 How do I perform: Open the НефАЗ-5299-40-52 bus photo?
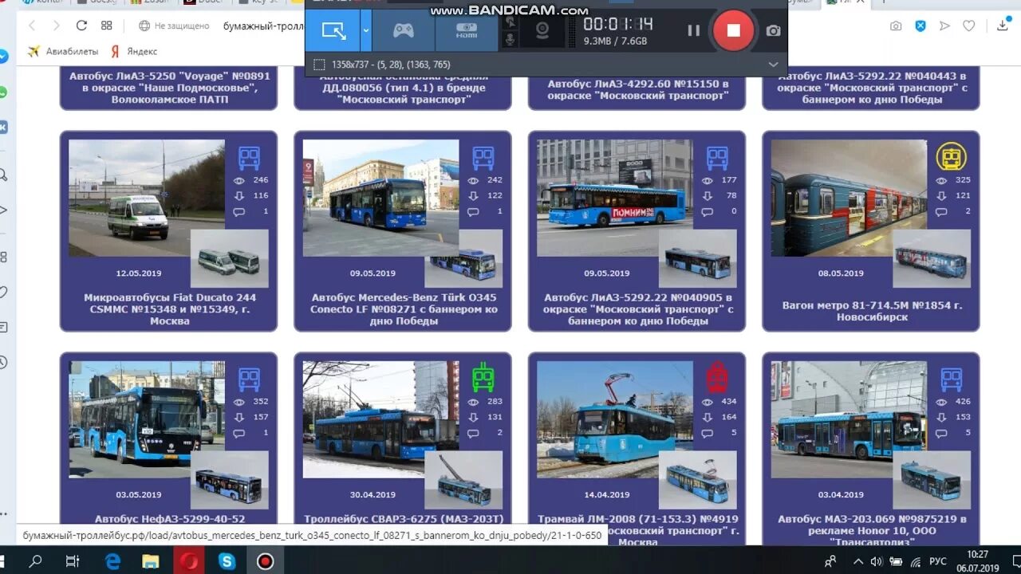pos(147,419)
